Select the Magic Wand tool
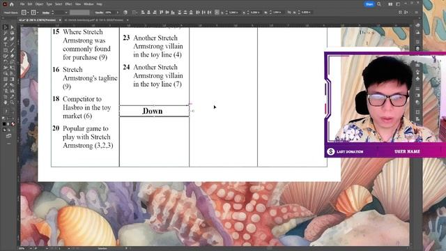Image resolution: width=446 pixels, height=251 pixels. [x=6, y=33]
